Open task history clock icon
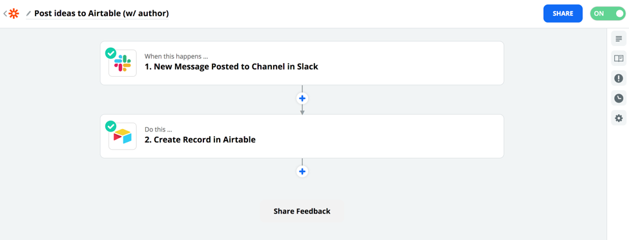Screen dimensions: 629x240 pos(619,98)
